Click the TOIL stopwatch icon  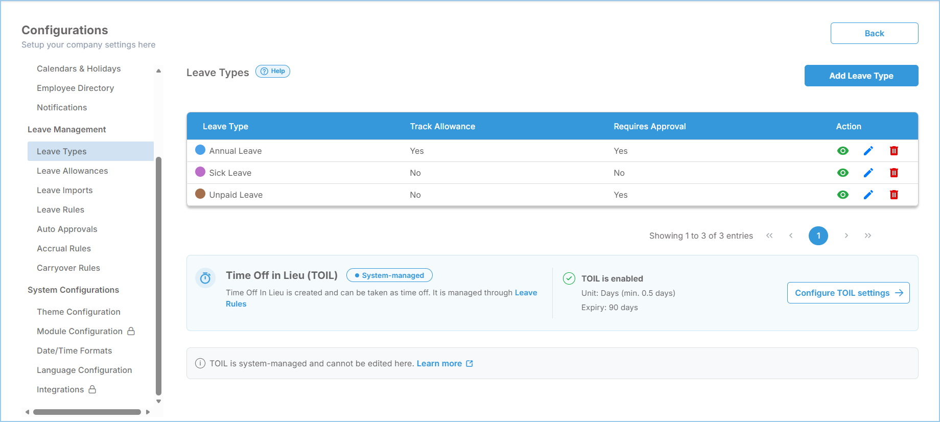205,278
